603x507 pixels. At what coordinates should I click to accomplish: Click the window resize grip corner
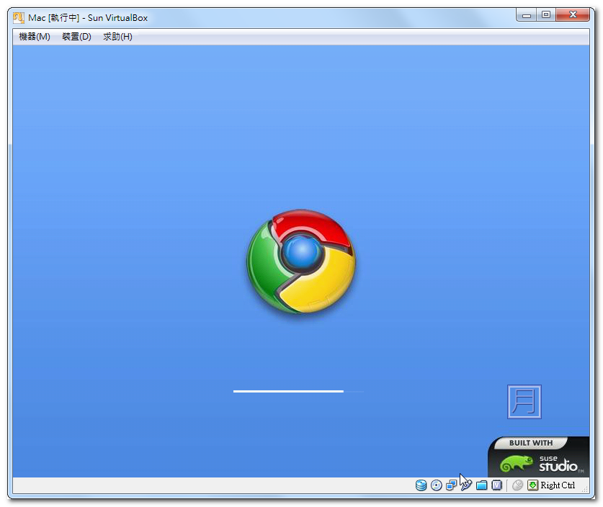(584, 489)
